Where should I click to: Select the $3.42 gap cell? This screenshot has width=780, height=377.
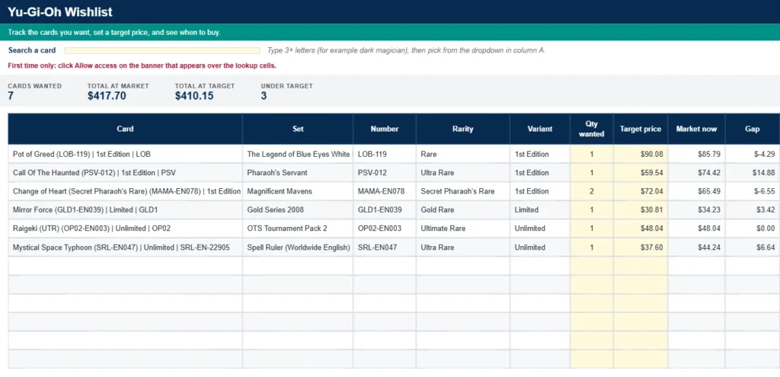(x=752, y=210)
